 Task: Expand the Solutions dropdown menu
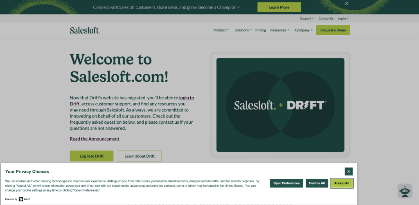click(243, 30)
